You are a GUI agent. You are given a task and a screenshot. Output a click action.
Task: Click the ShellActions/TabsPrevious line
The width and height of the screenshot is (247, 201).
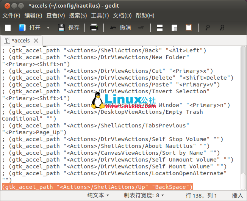coord(95,126)
